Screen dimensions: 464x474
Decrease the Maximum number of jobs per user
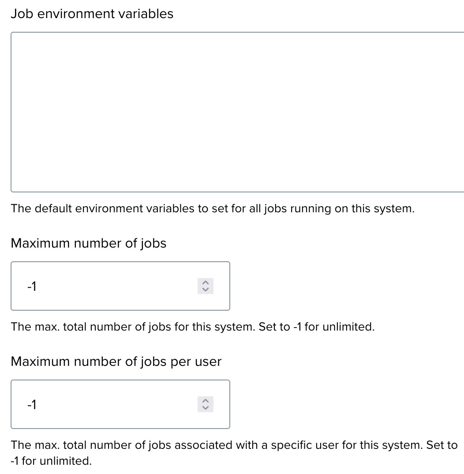[x=205, y=407]
